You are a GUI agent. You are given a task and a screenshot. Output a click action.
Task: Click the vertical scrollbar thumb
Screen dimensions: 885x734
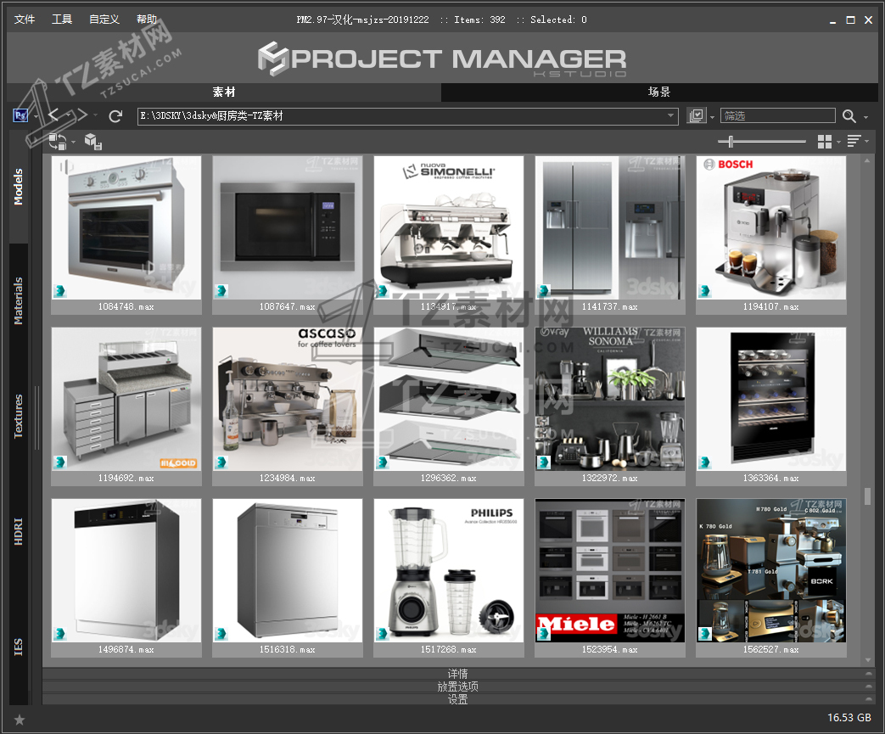click(867, 496)
